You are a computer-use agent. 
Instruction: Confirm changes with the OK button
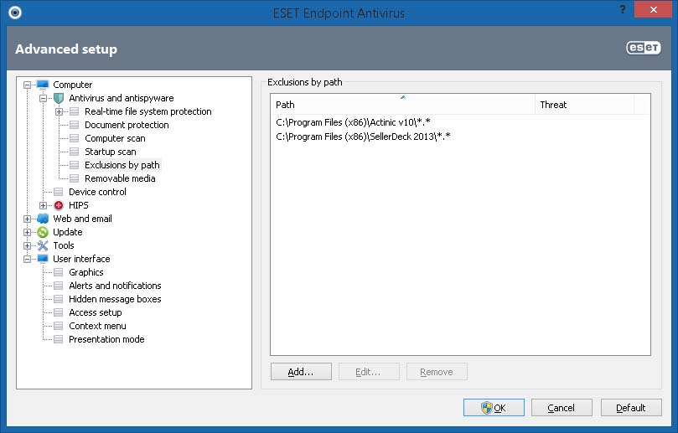[x=494, y=408]
